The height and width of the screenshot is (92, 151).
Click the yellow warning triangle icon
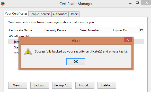point(28,51)
